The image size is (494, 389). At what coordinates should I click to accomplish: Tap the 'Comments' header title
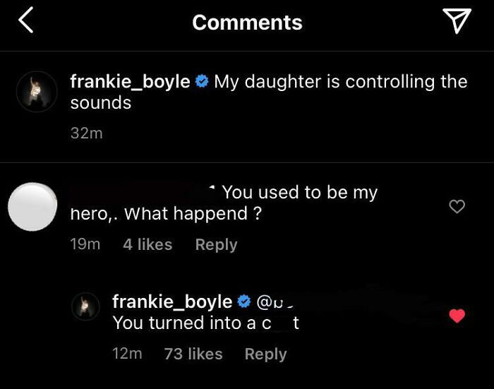[247, 23]
